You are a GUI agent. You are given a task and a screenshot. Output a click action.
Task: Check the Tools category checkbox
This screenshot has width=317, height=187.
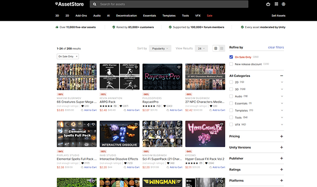(x=231, y=117)
